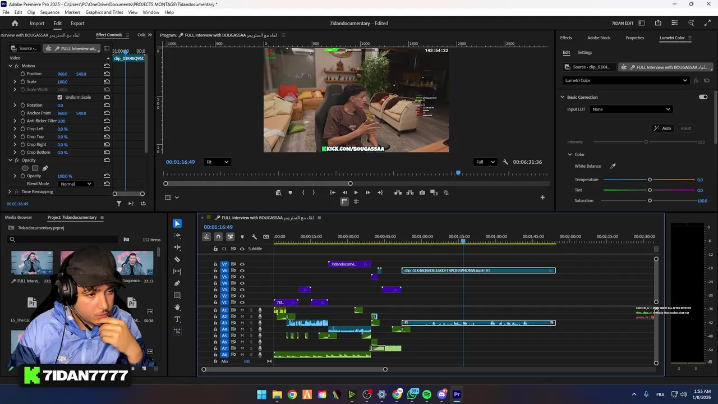Adjust the Temperature slider handle
718x404 pixels.
tap(650, 180)
